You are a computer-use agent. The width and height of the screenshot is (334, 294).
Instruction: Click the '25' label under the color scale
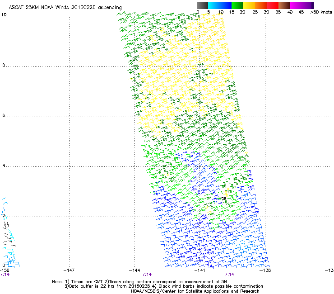click(x=255, y=12)
